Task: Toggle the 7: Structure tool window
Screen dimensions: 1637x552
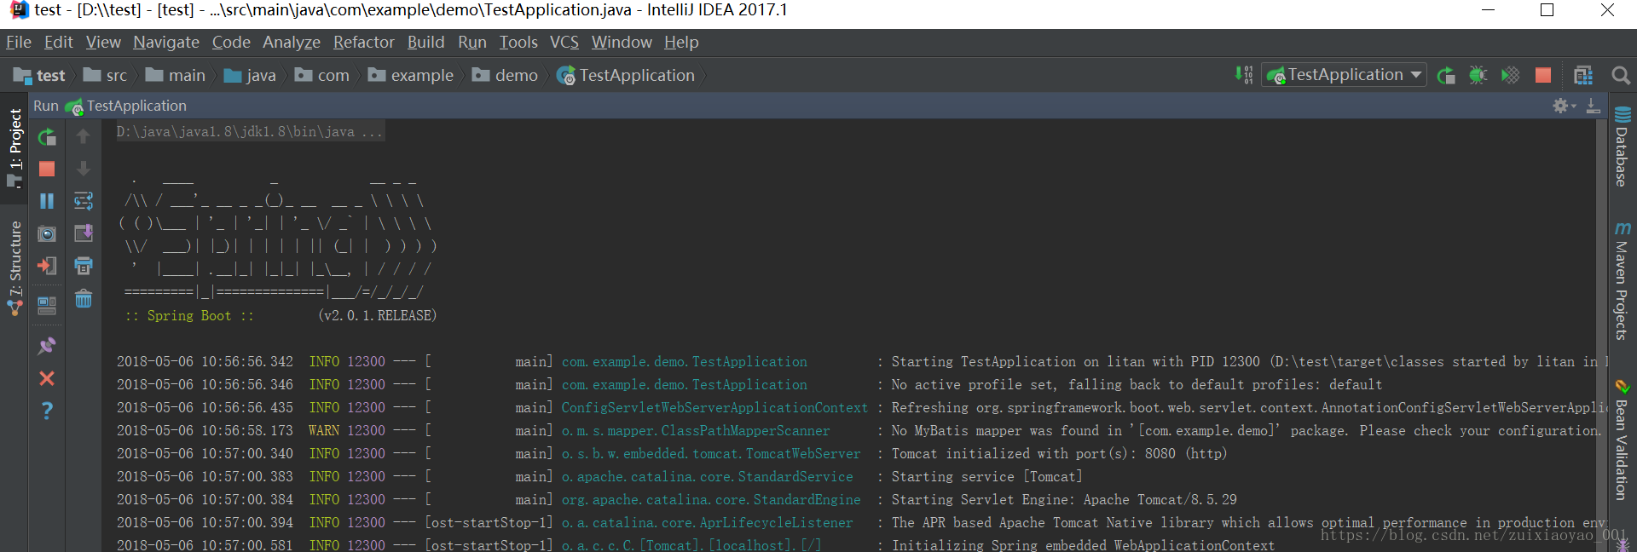Action: [x=14, y=268]
